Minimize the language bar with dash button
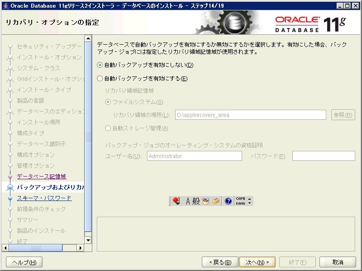 click(x=249, y=199)
